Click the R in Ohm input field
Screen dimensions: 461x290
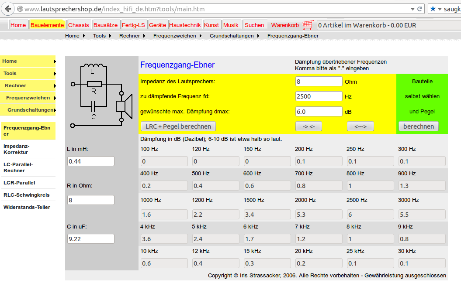tap(91, 200)
